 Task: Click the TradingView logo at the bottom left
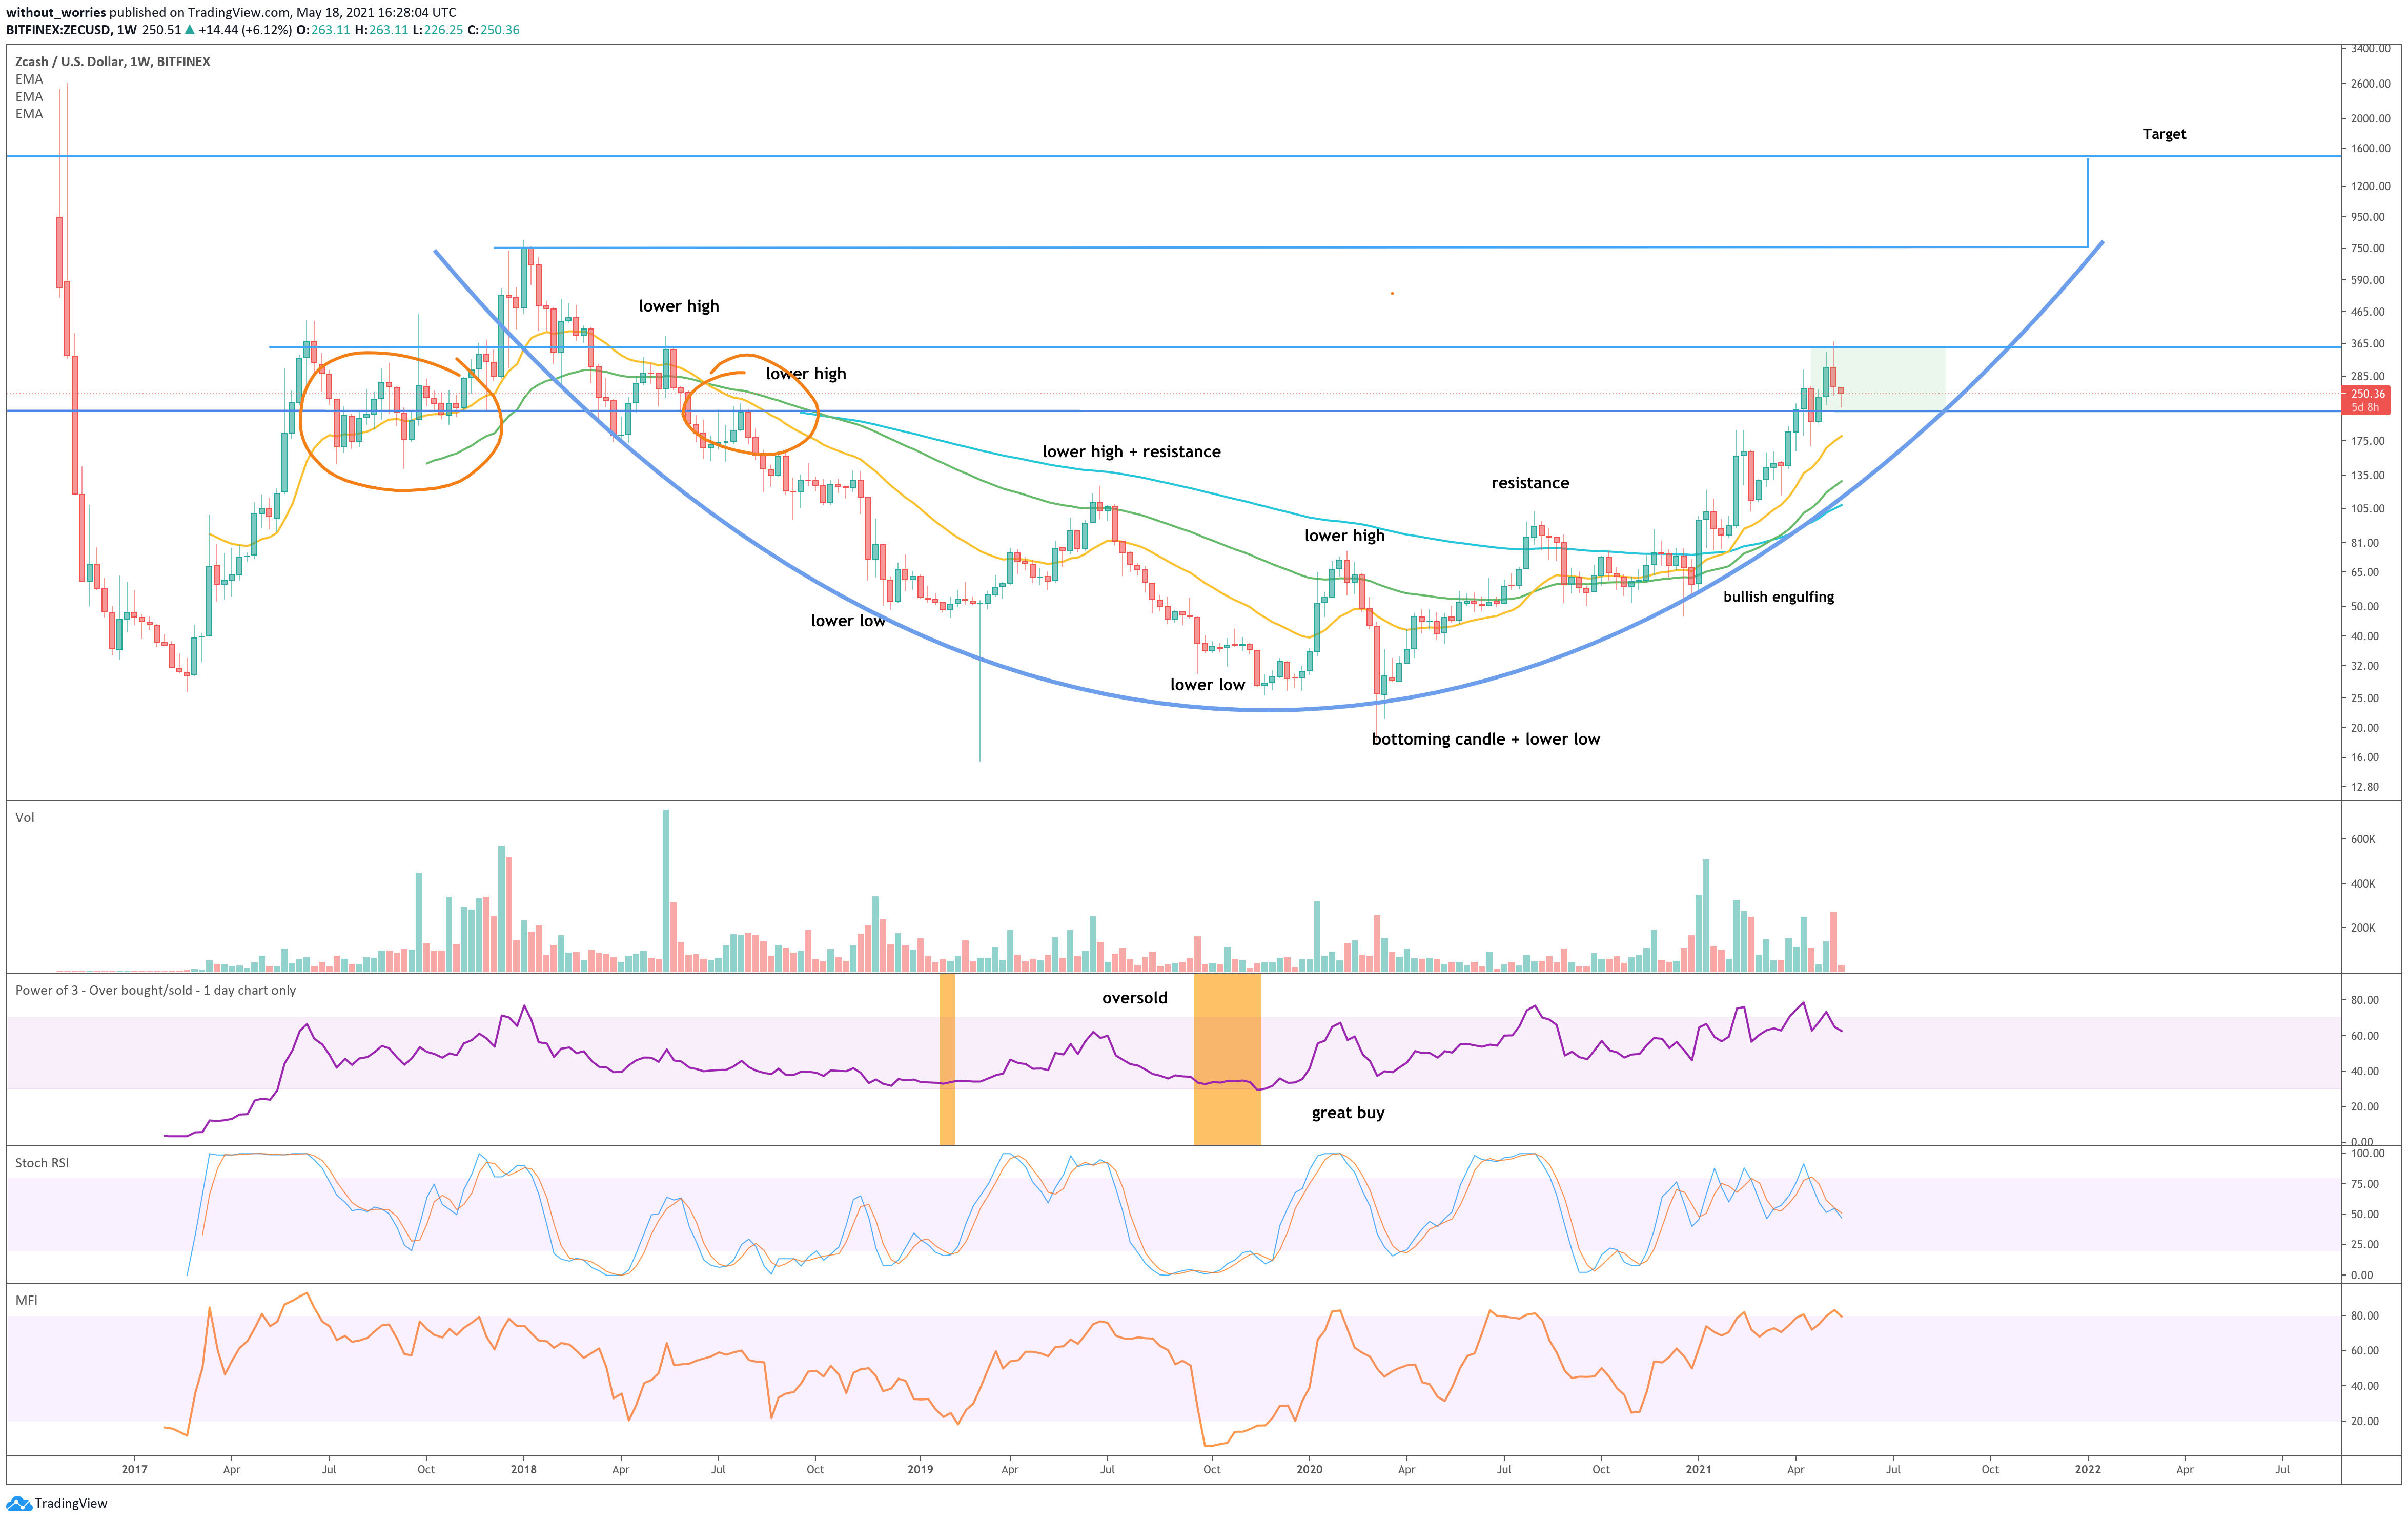(x=57, y=1503)
